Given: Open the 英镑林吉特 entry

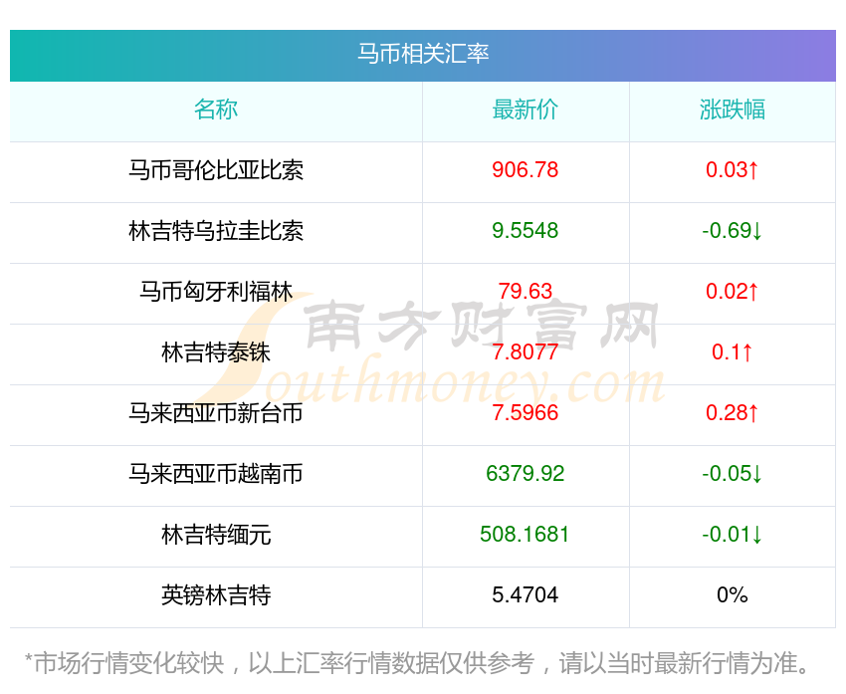Looking at the screenshot, I should click(216, 595).
